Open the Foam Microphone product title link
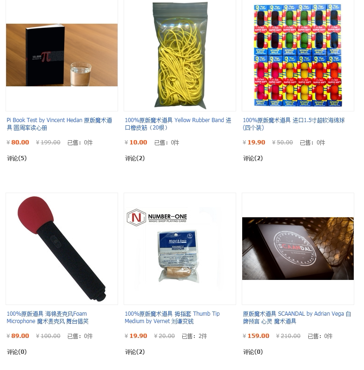Viewport: 364px width, 370px height. coord(47,318)
